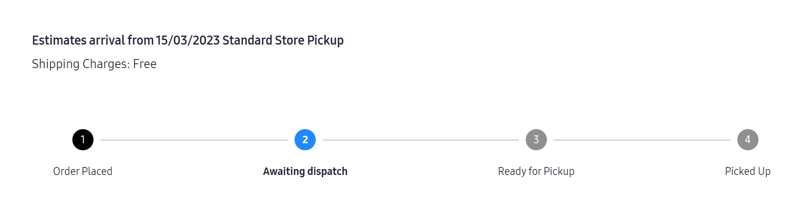The width and height of the screenshot is (798, 198).
Task: Select the gray step 4 circle
Action: pyautogui.click(x=748, y=140)
